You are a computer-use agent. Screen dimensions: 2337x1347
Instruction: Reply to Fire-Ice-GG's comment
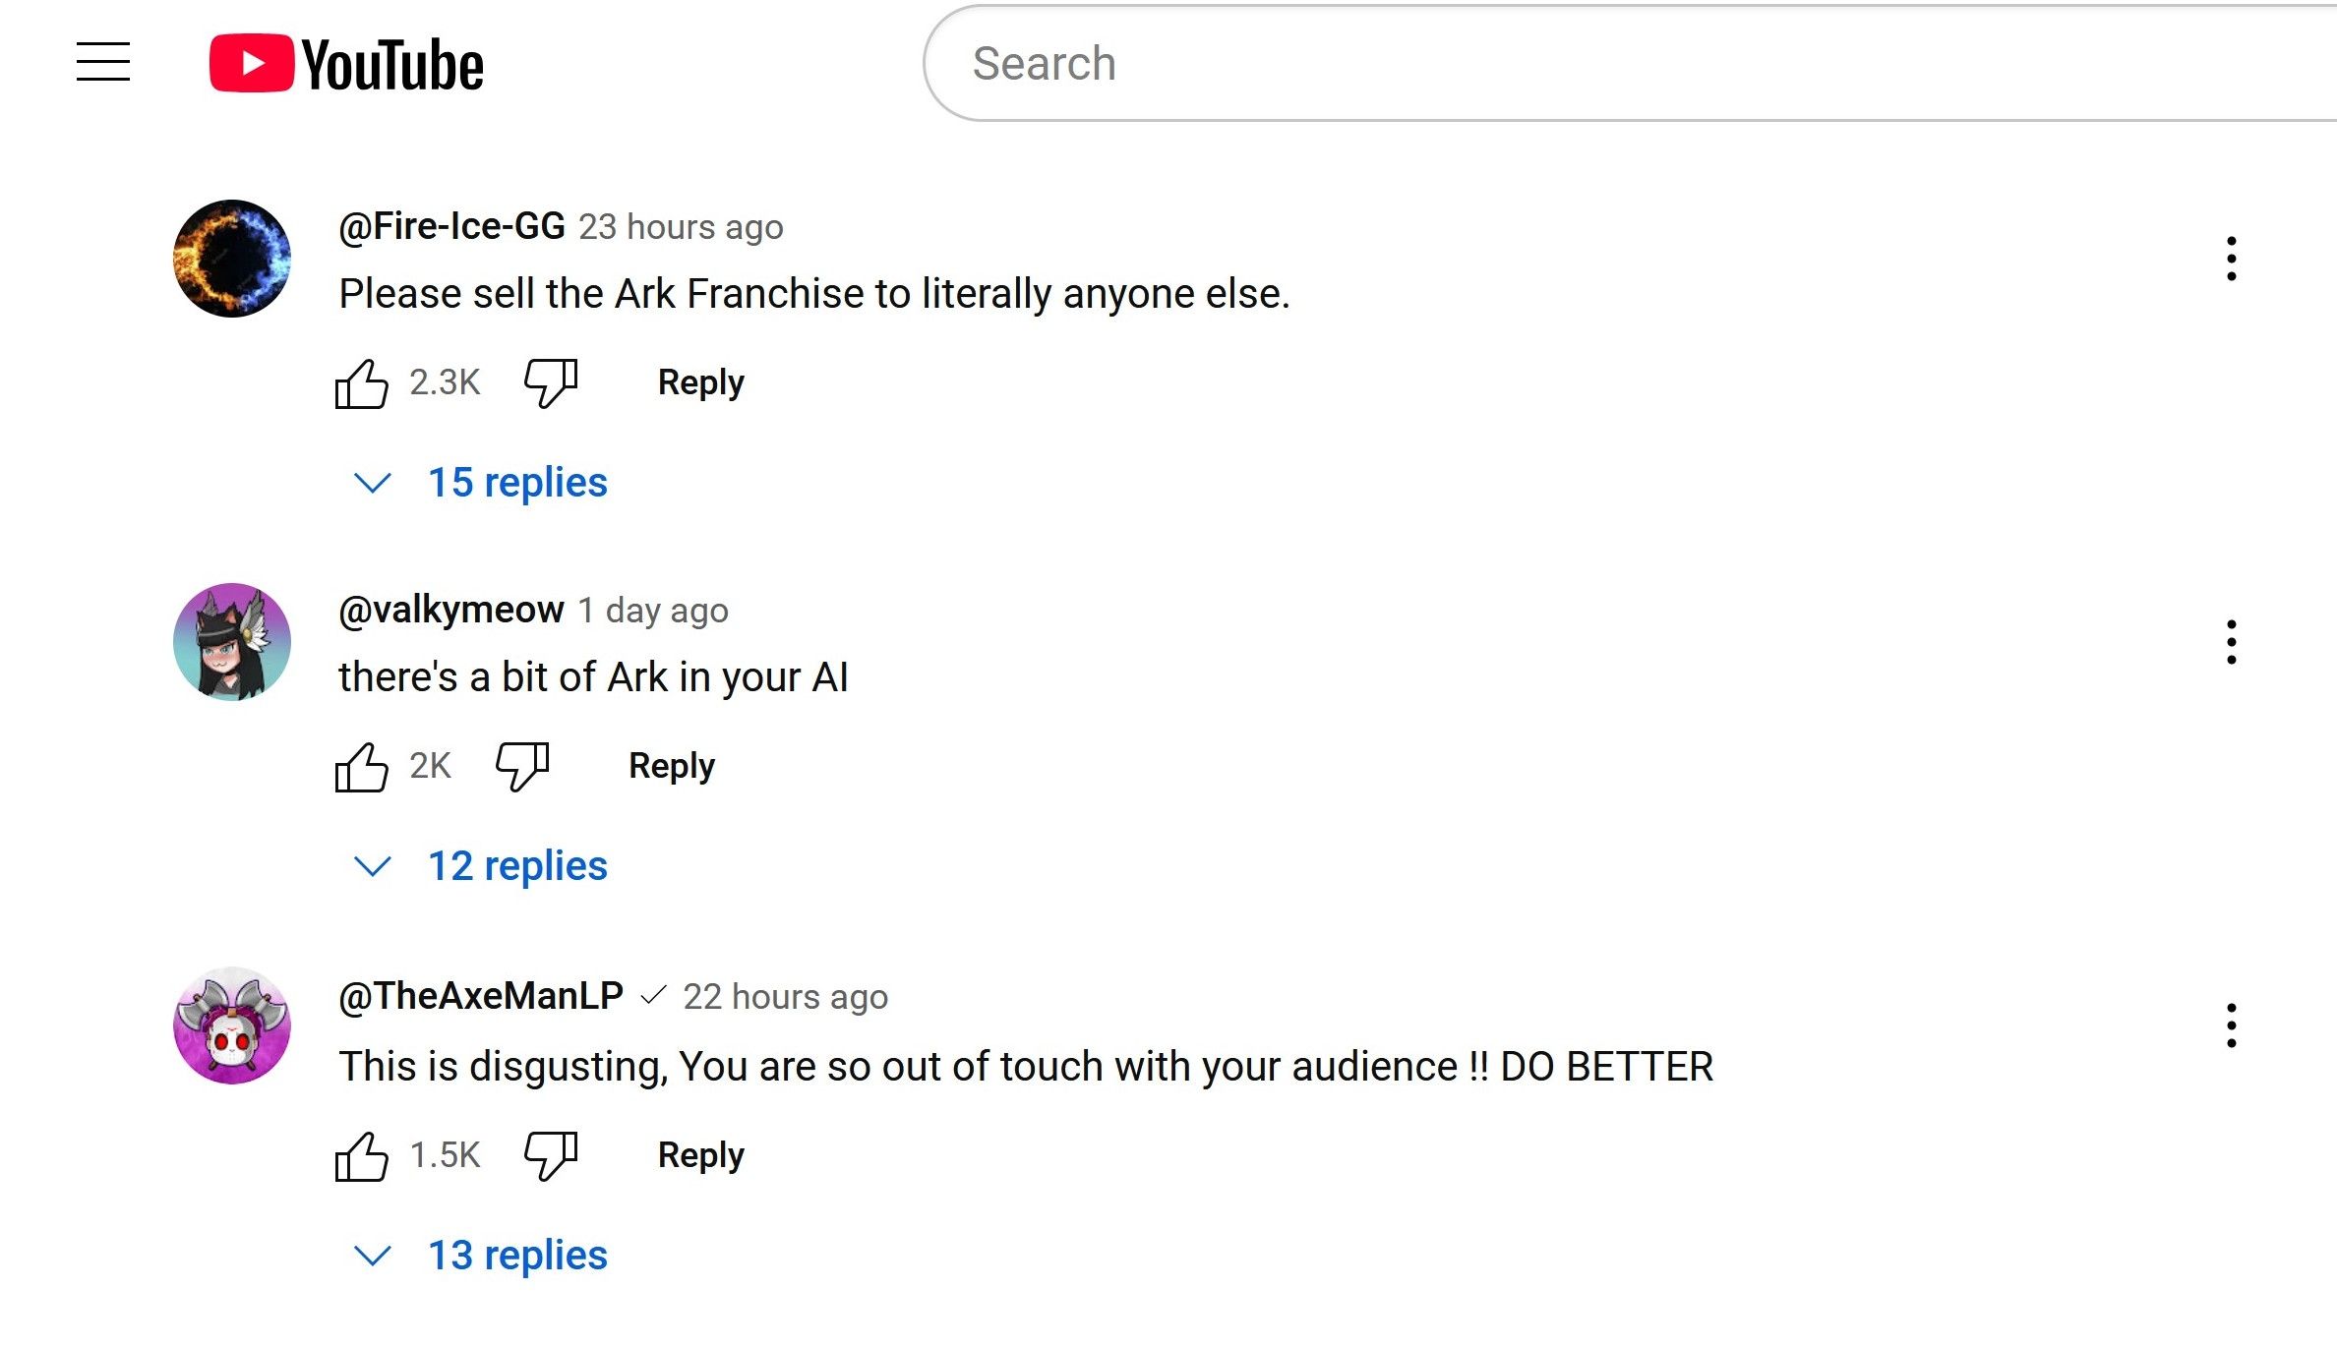coord(700,382)
